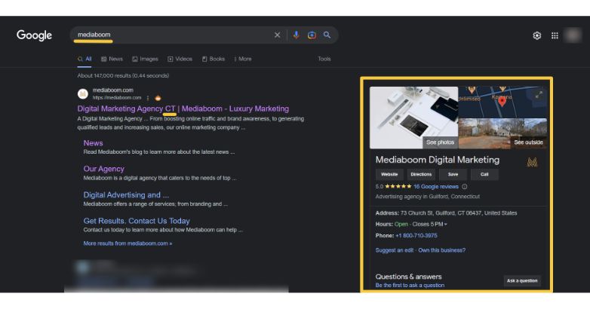
Task: Click the Google logo
Action: click(x=34, y=35)
